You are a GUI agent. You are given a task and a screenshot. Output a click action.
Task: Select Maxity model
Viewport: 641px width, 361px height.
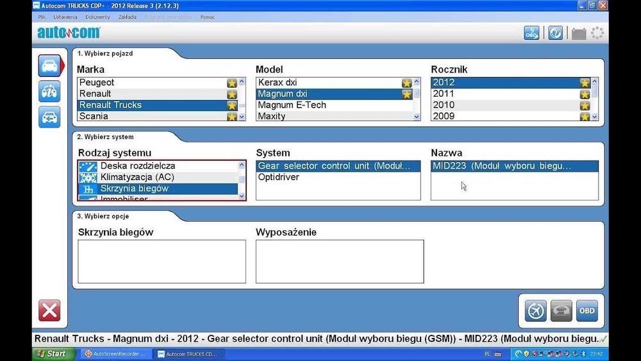pyautogui.click(x=335, y=115)
